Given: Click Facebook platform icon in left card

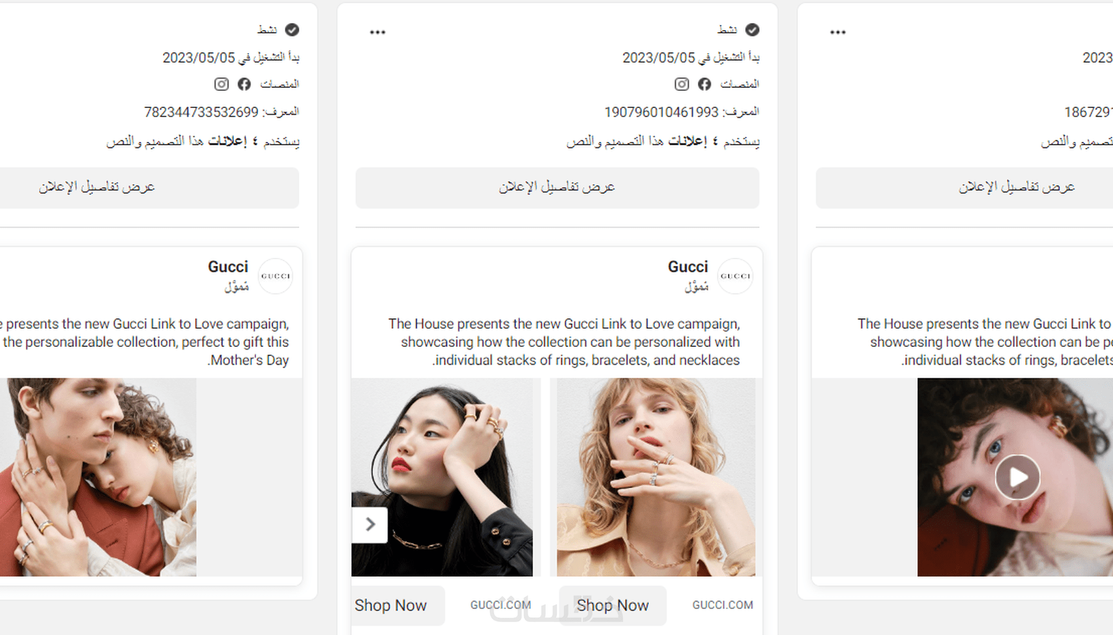Looking at the screenshot, I should [244, 84].
